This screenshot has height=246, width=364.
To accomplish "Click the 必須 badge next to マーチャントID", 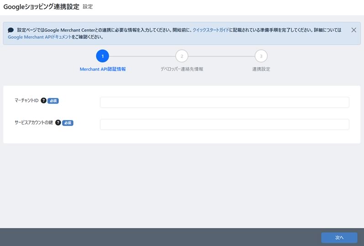I will [53, 100].
